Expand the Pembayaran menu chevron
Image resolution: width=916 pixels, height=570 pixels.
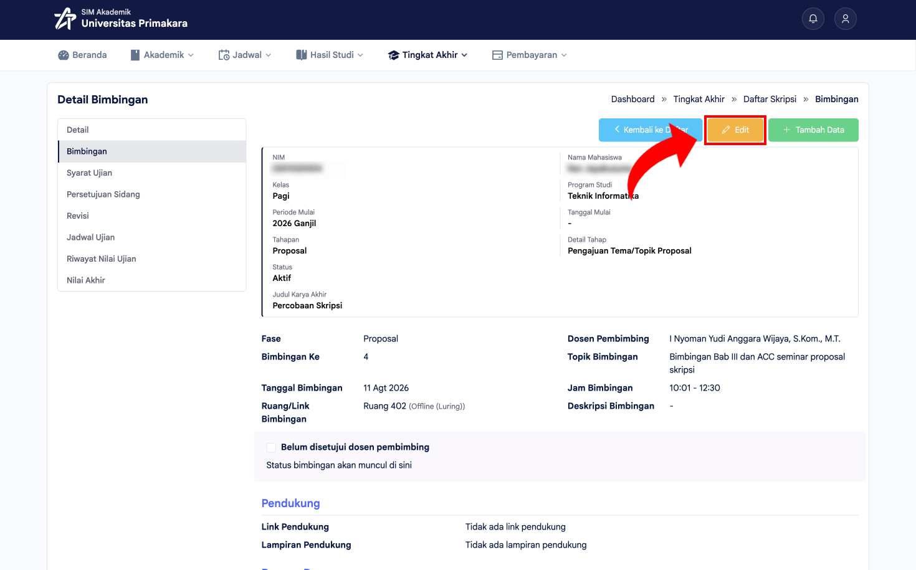pyautogui.click(x=564, y=55)
